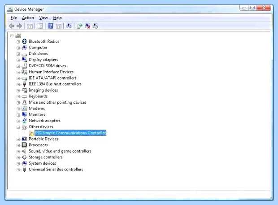Select the Imaging devices icon
This screenshot has width=278, height=205.
point(25,90)
